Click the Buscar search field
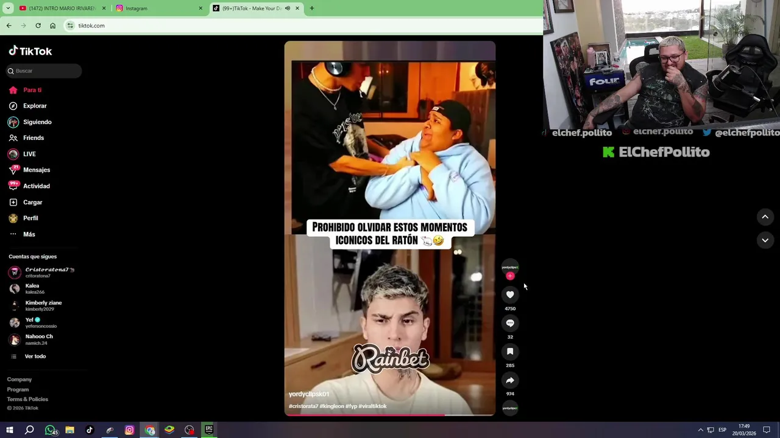The width and height of the screenshot is (780, 438). click(44, 71)
